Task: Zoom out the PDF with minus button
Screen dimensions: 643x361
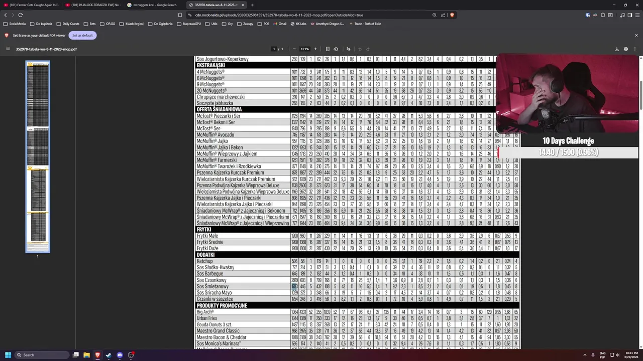Action: (x=295, y=49)
